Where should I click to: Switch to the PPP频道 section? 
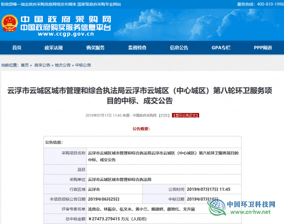(263, 48)
